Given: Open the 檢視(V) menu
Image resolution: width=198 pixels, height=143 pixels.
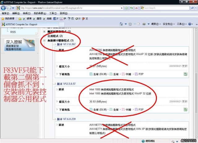Looking at the screenshot, I should 27,13.
